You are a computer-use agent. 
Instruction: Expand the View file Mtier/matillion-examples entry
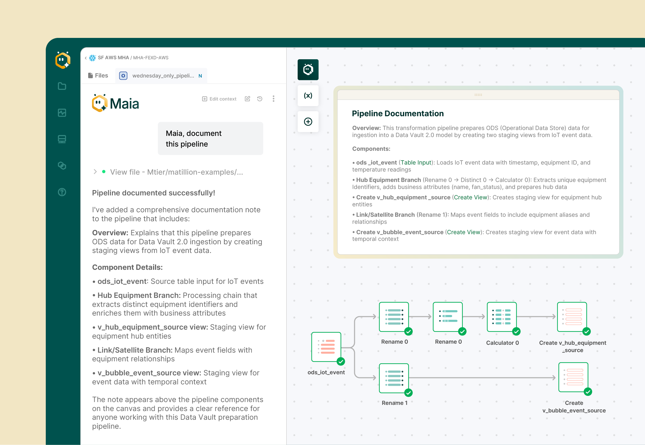[95, 172]
